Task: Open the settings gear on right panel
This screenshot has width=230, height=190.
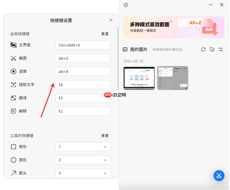Action: (x=126, y=5)
